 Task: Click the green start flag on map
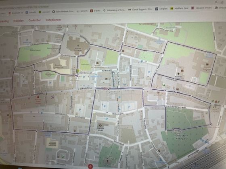79,71
